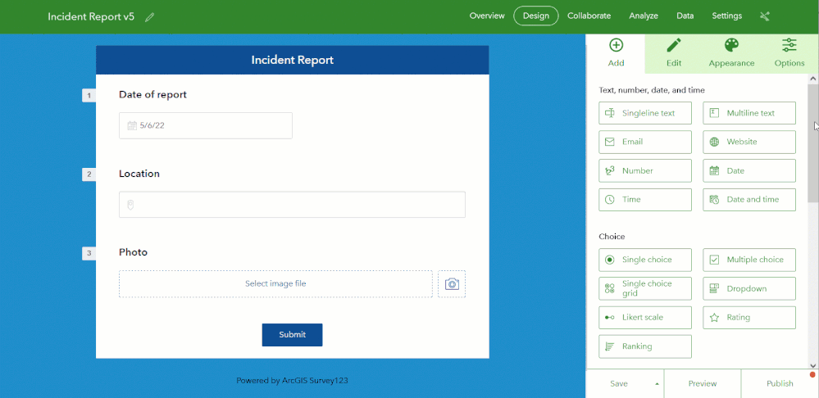Click question number 2 badge
819x398 pixels.
[89, 174]
